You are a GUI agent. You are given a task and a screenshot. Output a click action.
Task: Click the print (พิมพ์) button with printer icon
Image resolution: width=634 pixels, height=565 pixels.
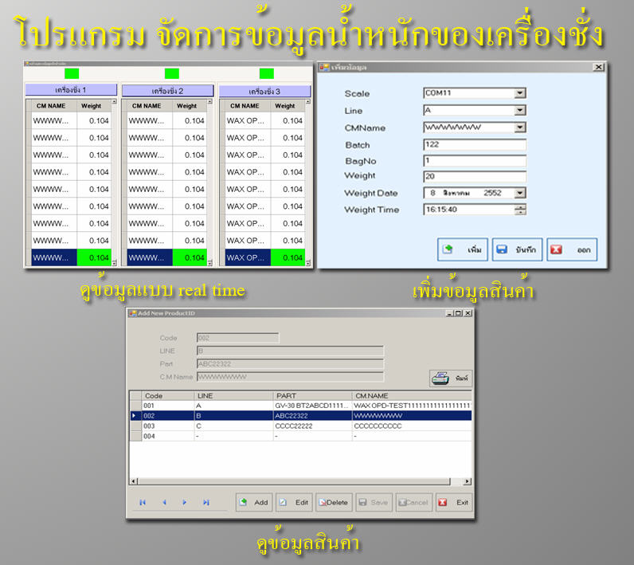coord(451,379)
